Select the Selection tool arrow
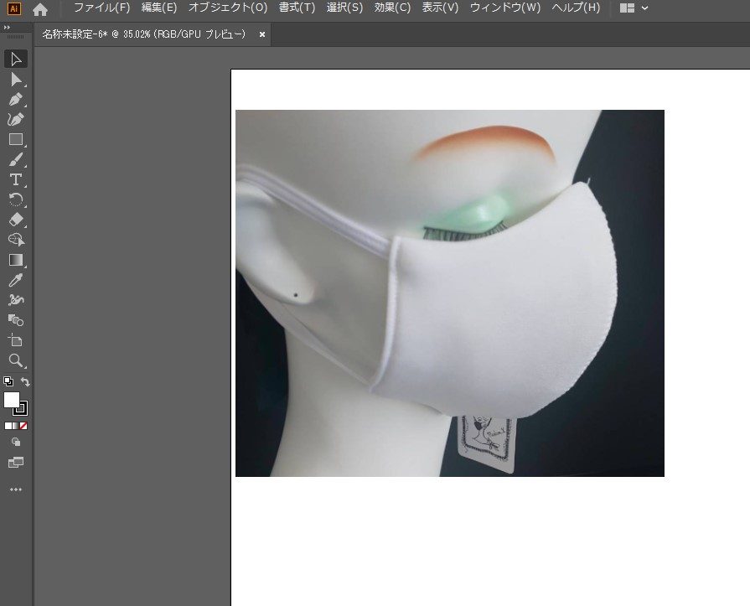Image resolution: width=750 pixels, height=606 pixels. [x=16, y=60]
